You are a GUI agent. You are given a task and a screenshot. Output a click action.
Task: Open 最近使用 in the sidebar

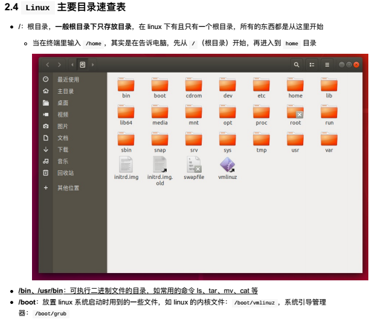click(x=73, y=80)
